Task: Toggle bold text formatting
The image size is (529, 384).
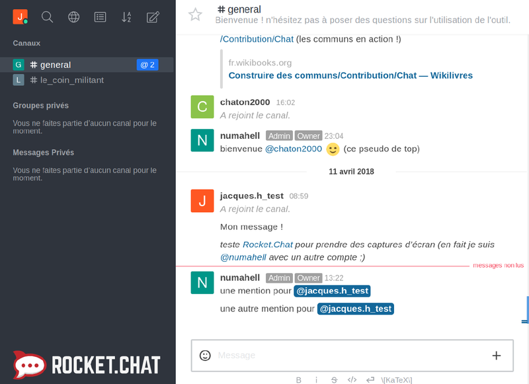Action: [299, 380]
